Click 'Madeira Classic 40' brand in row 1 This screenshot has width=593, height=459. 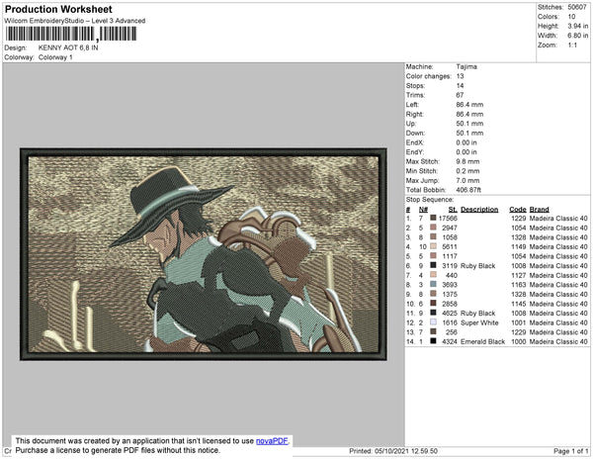[x=558, y=219]
